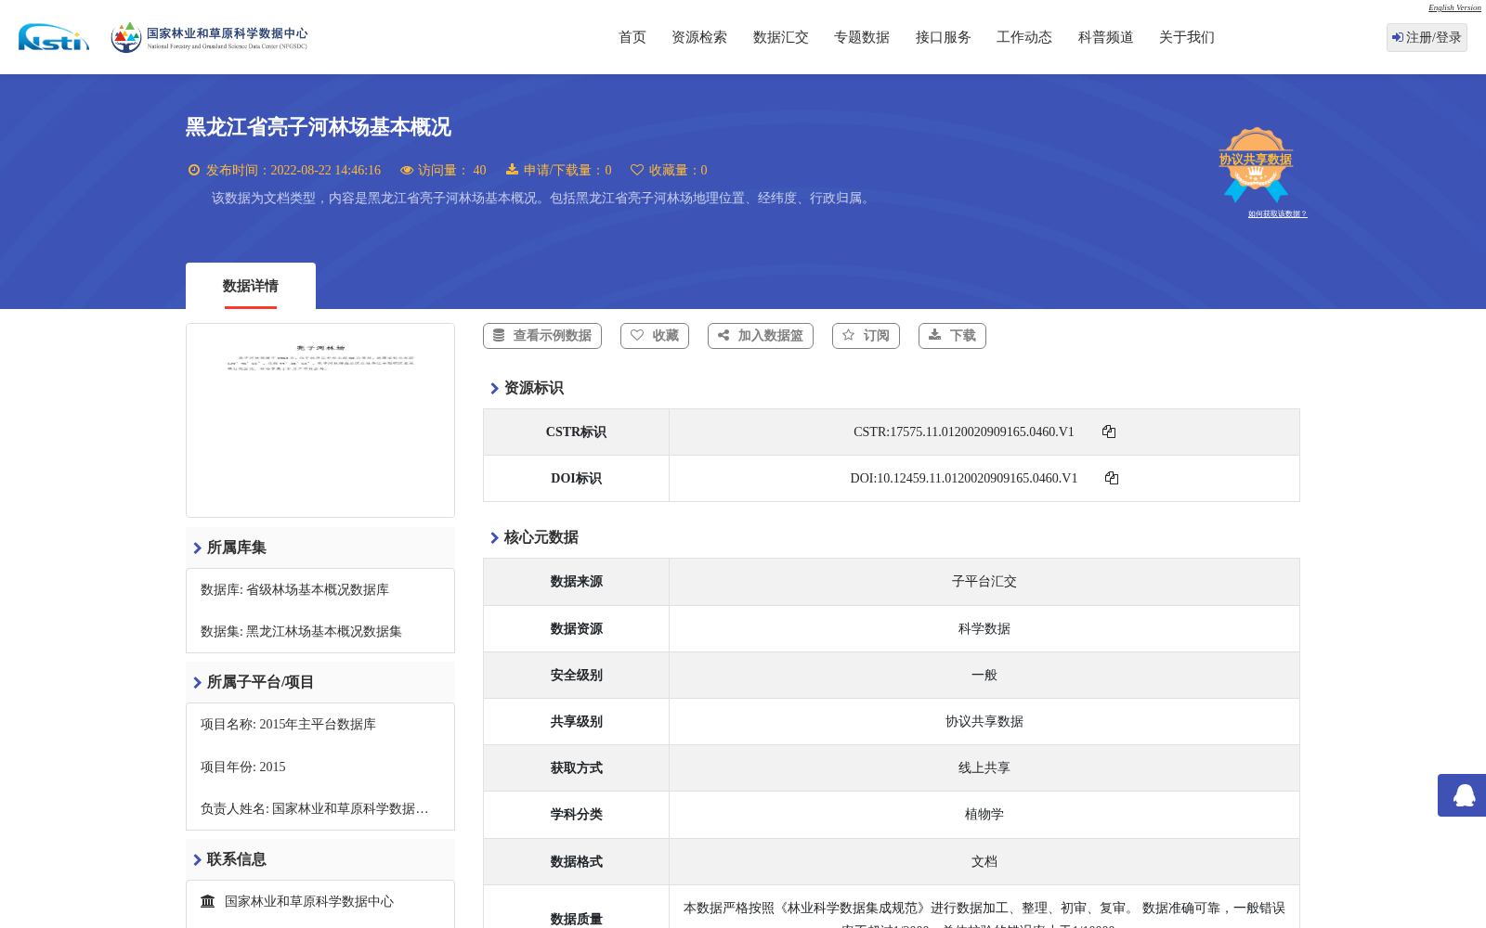This screenshot has width=1486, height=928.
Task: Open the 工作动态 menu item
Action: (x=1024, y=37)
